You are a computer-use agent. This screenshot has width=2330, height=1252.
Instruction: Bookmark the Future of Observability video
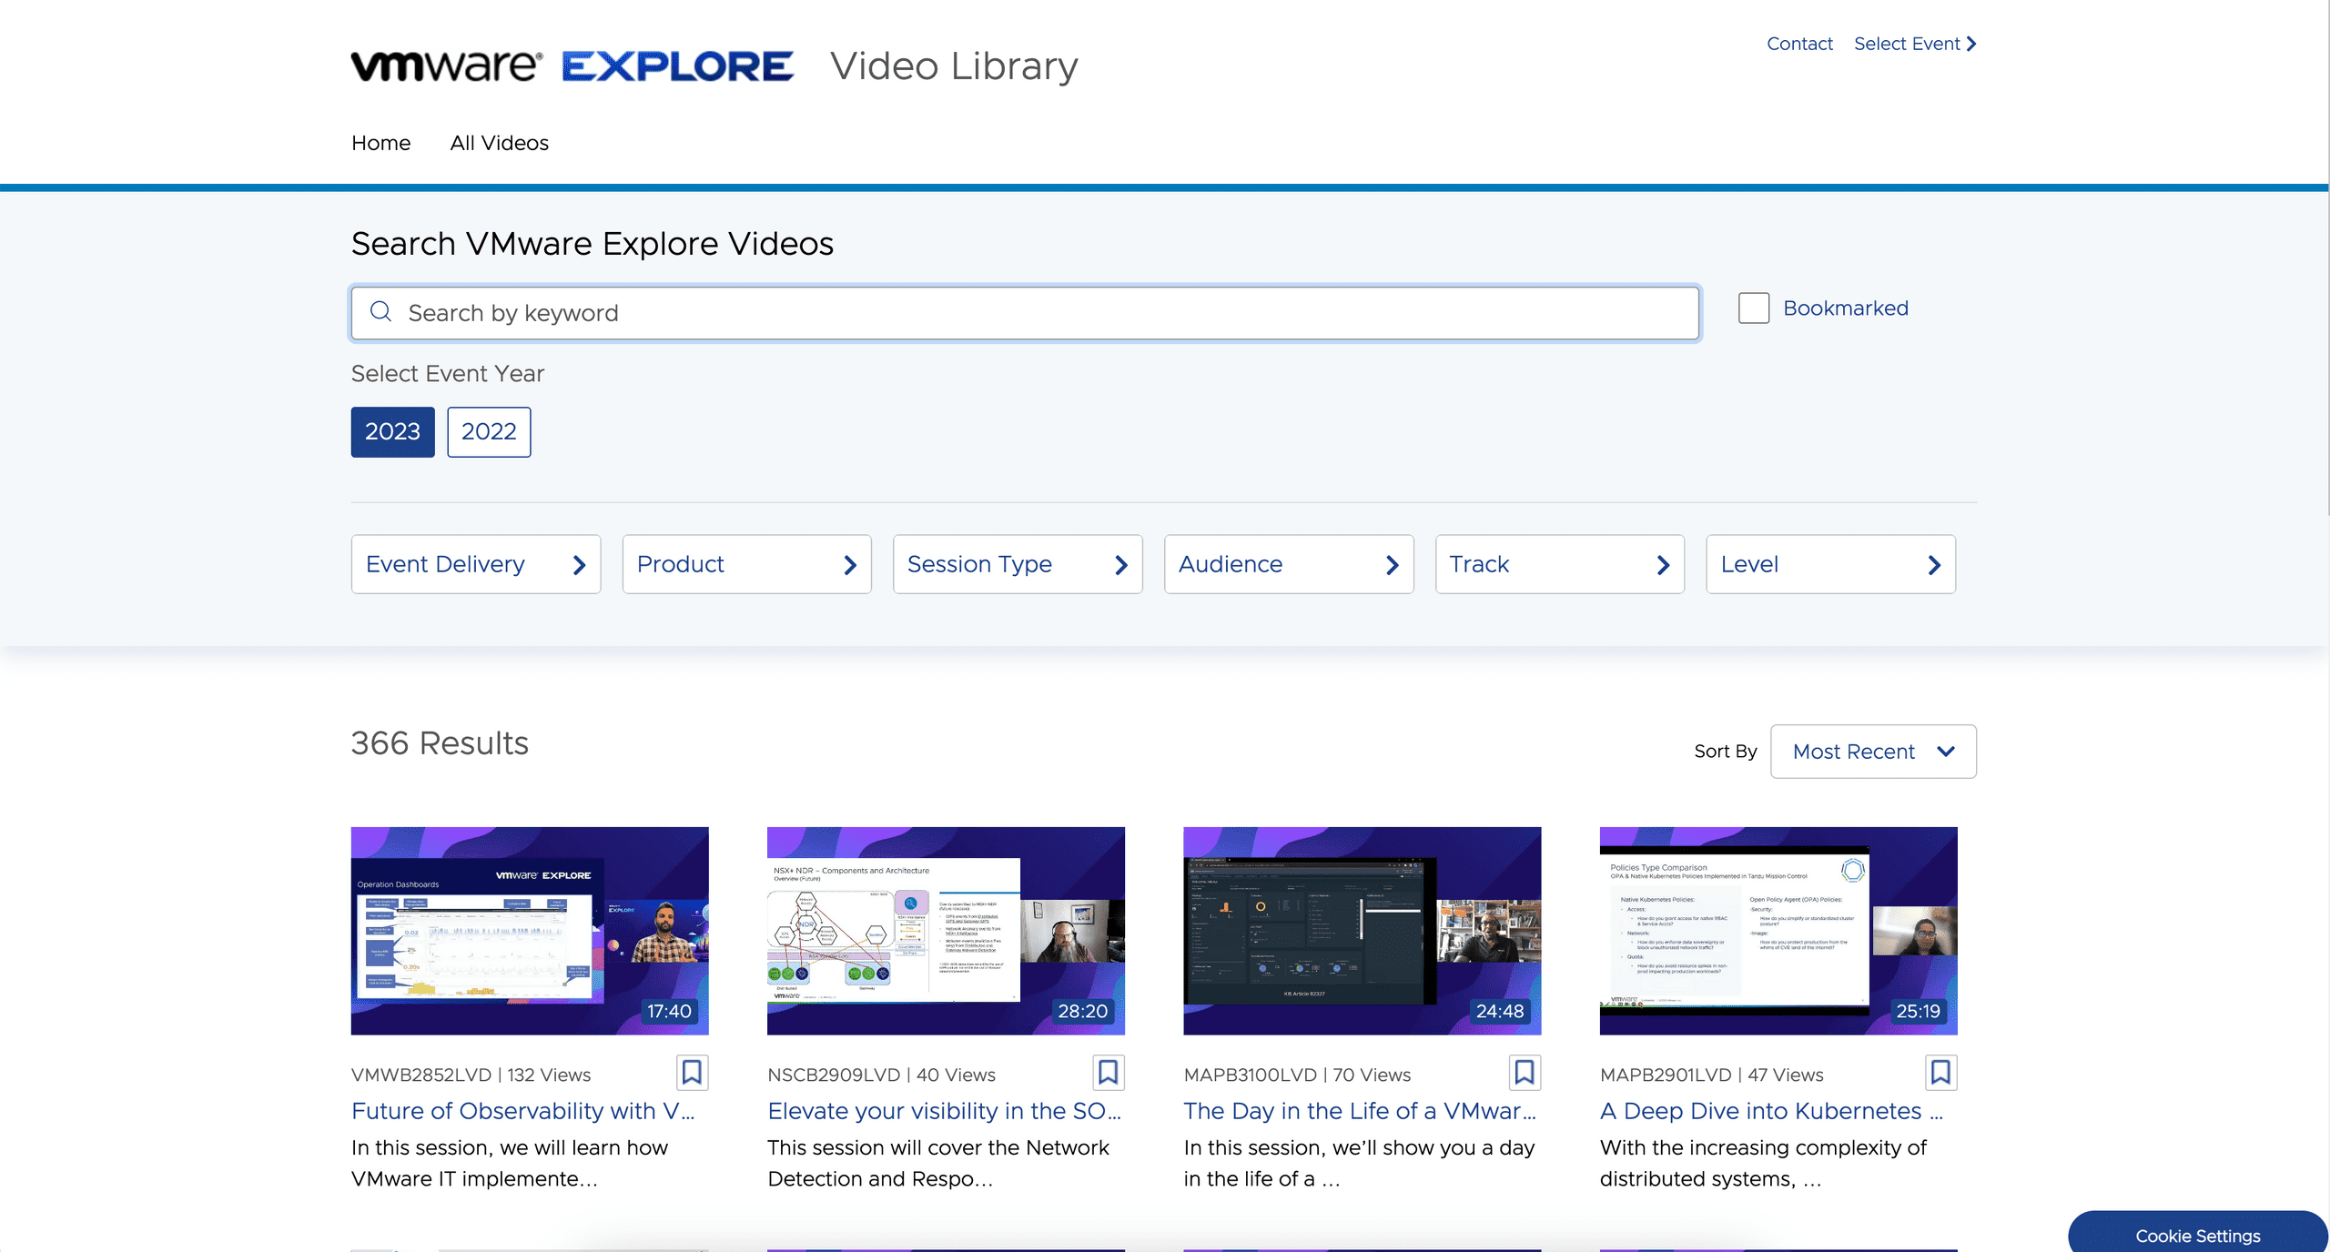(693, 1073)
